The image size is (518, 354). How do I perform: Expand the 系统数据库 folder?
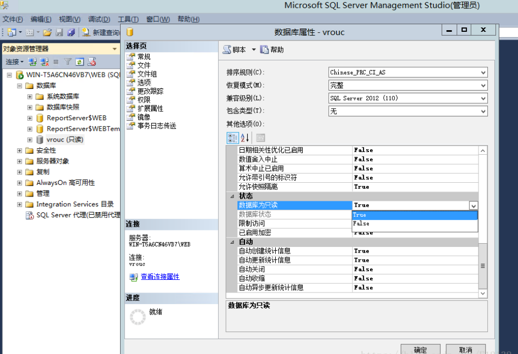tap(30, 97)
